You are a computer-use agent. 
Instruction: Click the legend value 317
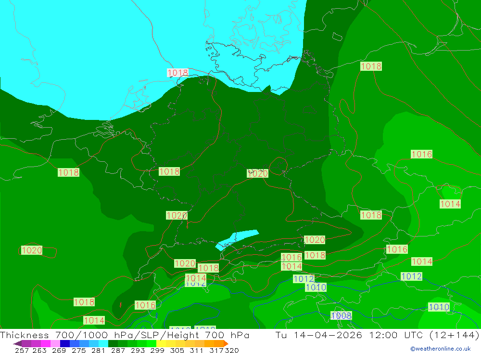(216, 350)
